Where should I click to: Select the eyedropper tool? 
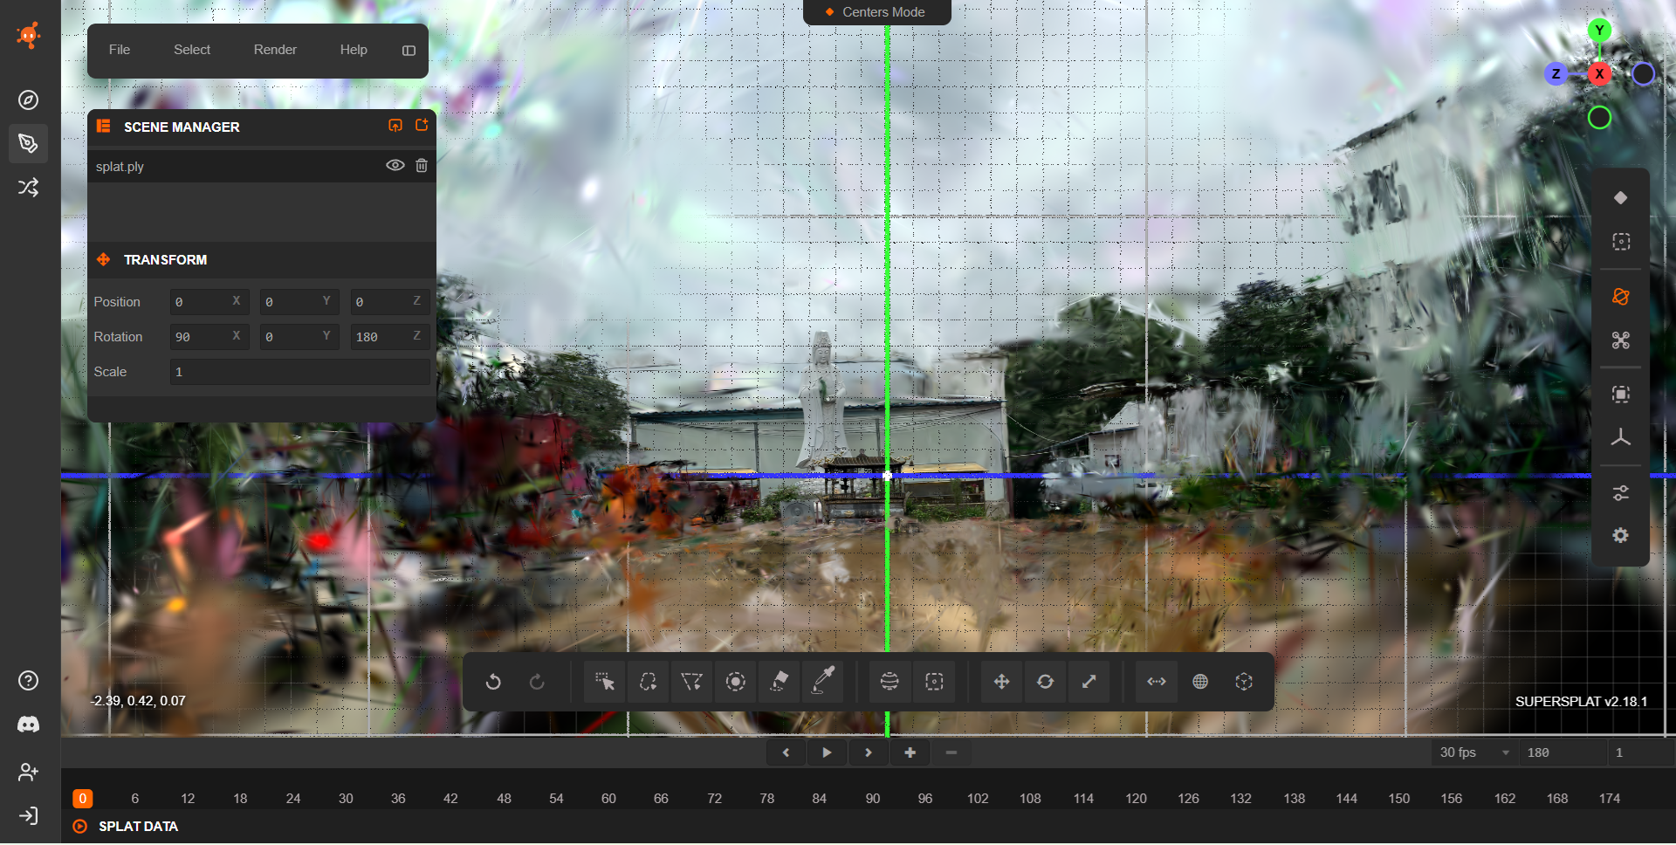point(823,682)
